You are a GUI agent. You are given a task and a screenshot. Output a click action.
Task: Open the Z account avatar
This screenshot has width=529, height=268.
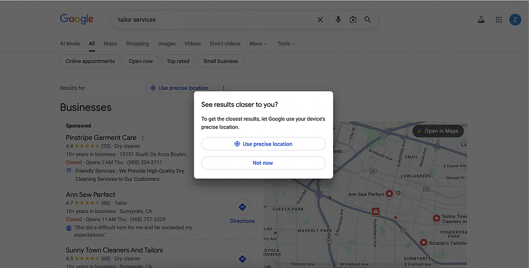pos(515,20)
